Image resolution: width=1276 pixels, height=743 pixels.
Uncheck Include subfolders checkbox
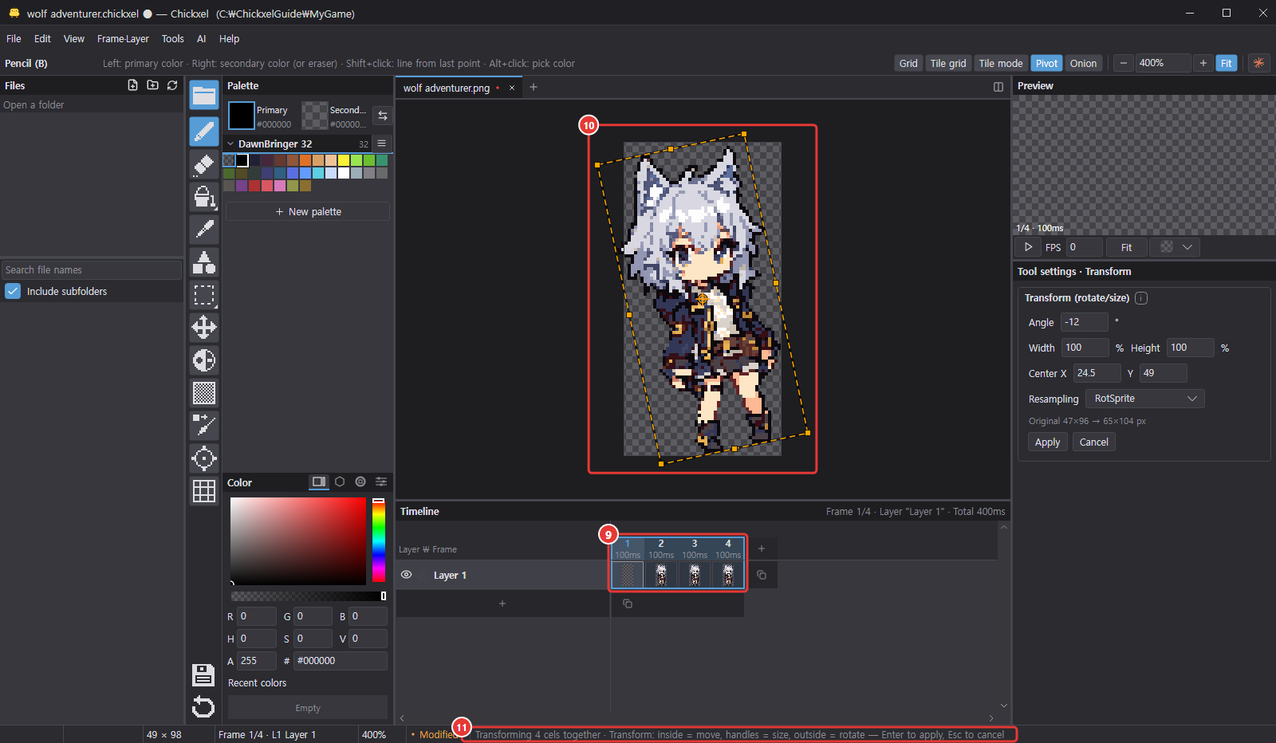point(13,291)
